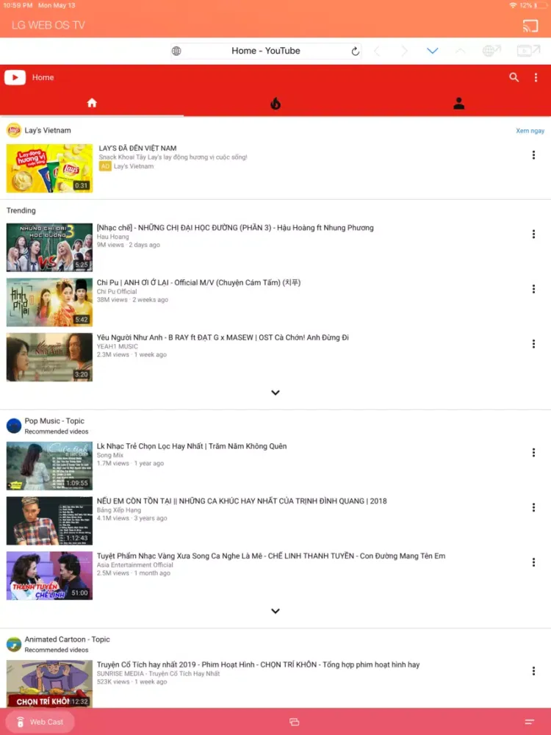The height and width of the screenshot is (735, 551).
Task: Click Animated Cartoon - Topic channel name
Action: point(67,639)
